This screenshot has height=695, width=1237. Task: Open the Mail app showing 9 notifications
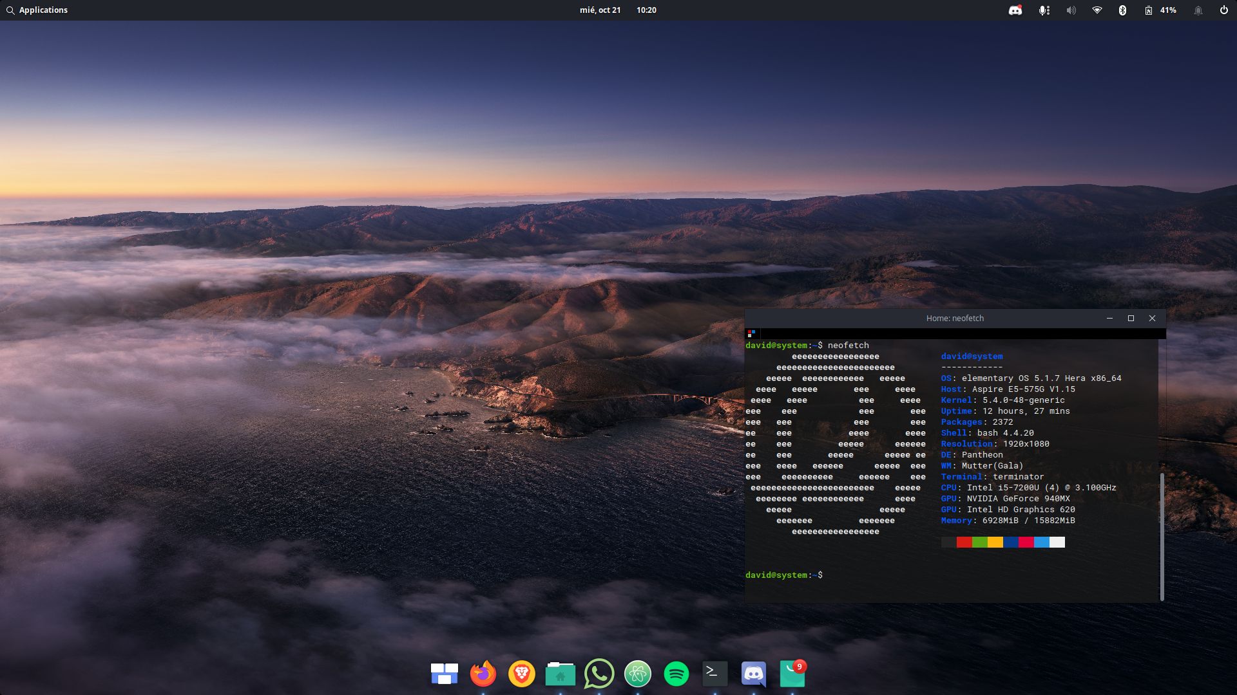(792, 674)
